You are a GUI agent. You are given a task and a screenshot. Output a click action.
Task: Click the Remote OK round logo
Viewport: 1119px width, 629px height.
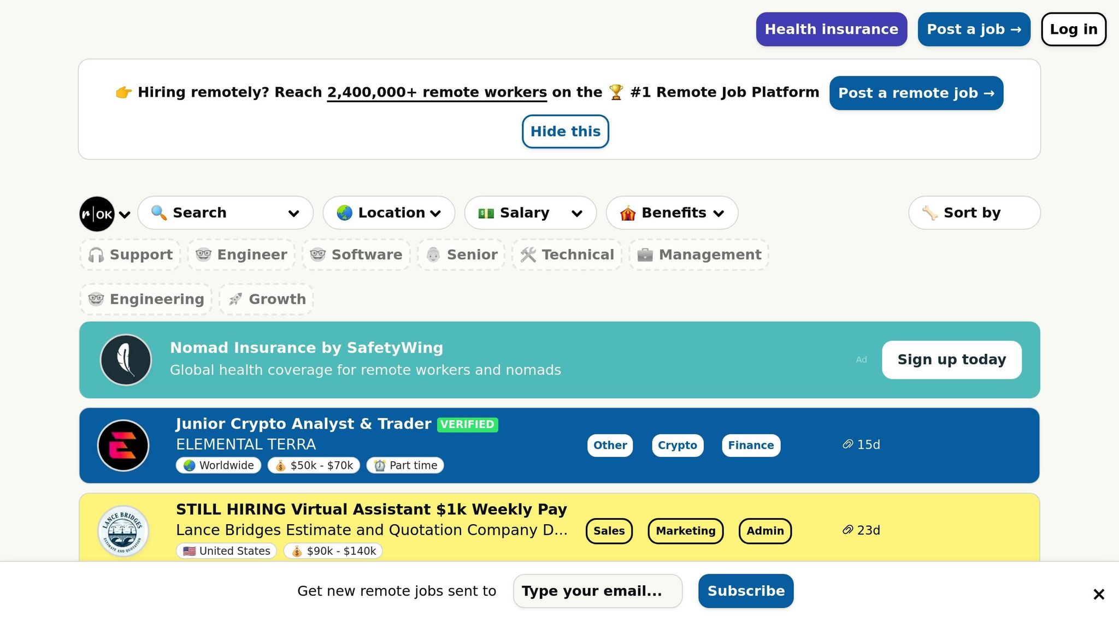97,214
